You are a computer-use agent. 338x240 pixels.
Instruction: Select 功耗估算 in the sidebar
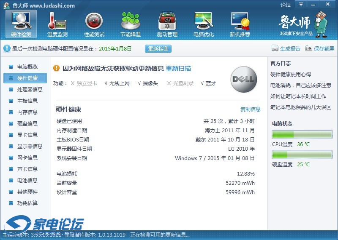(x=25, y=203)
